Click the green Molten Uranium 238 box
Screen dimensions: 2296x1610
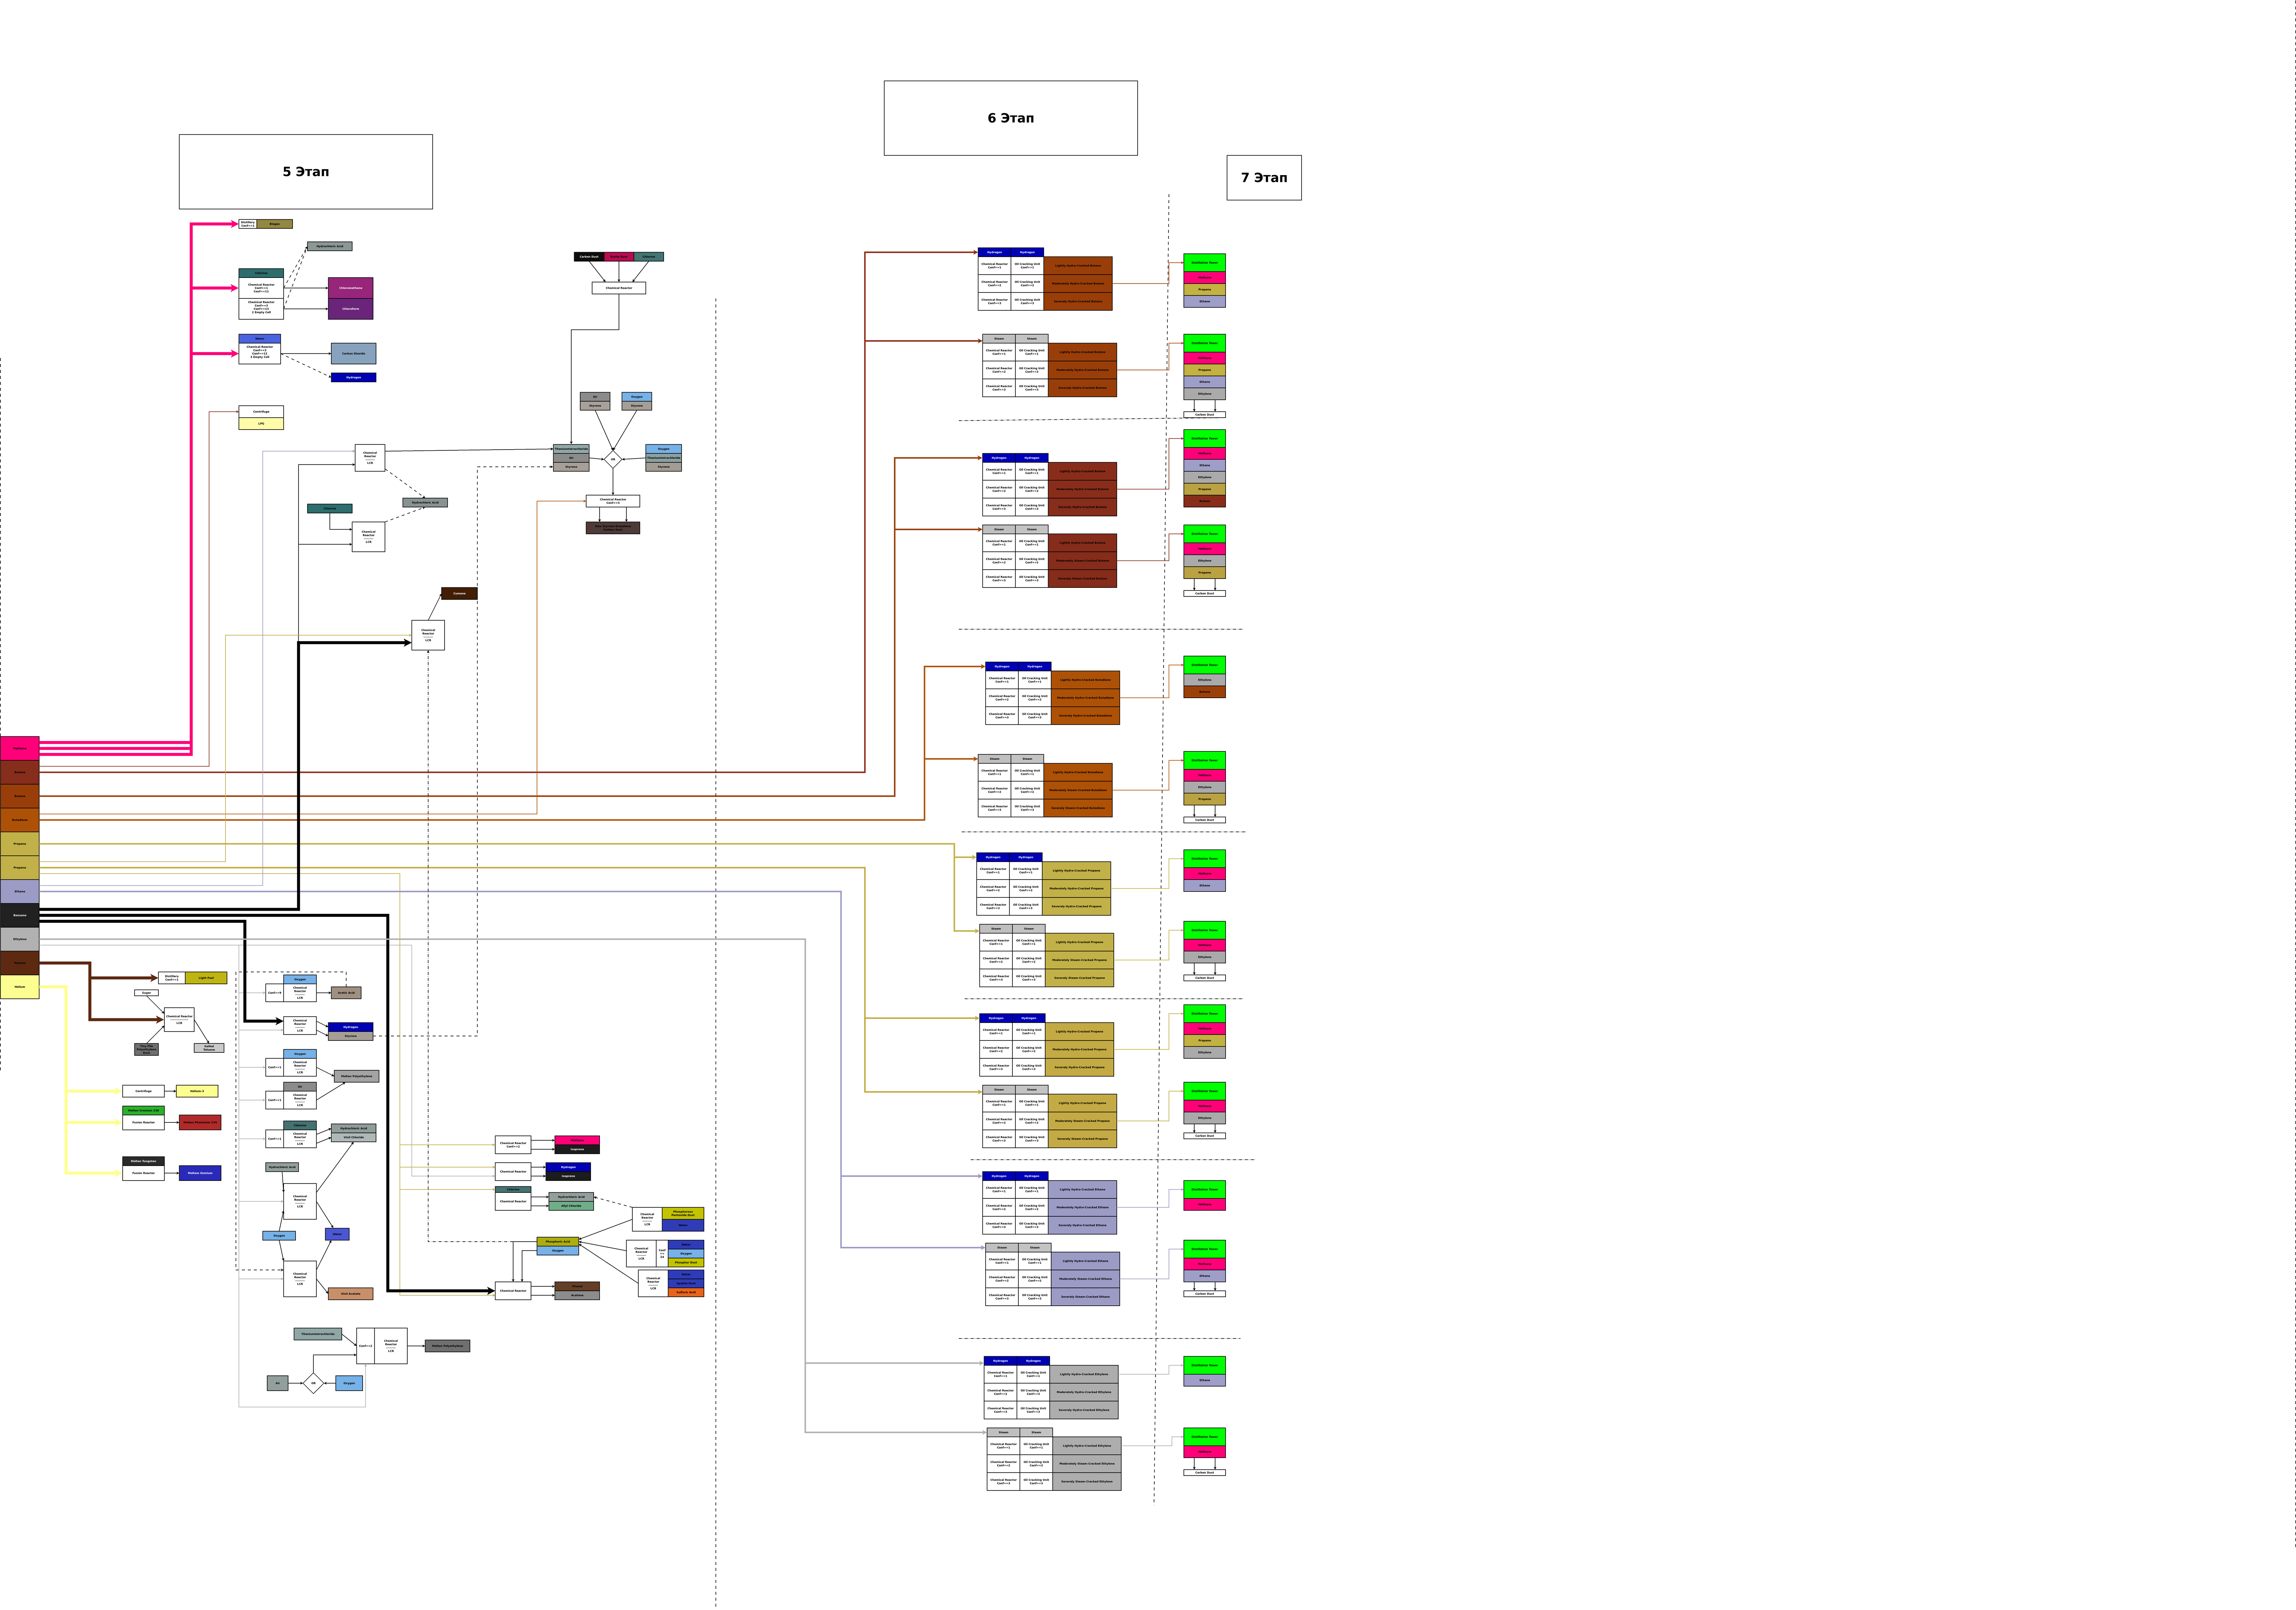pyautogui.click(x=143, y=1111)
